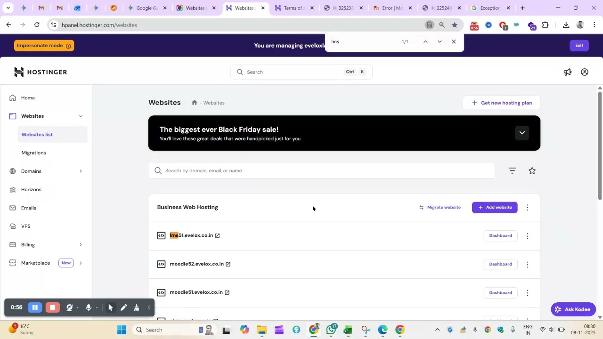603x339 pixels.
Task: Go to previous find-in-page match
Action: pyautogui.click(x=425, y=41)
